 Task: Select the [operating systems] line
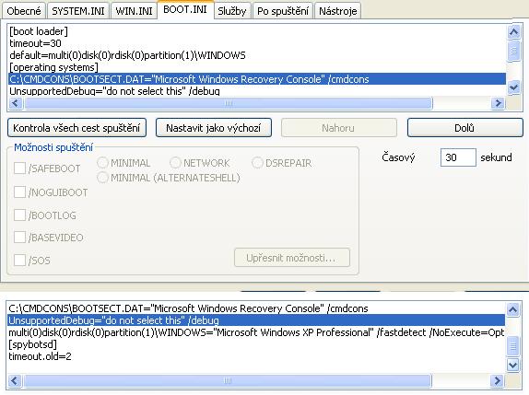(257, 67)
